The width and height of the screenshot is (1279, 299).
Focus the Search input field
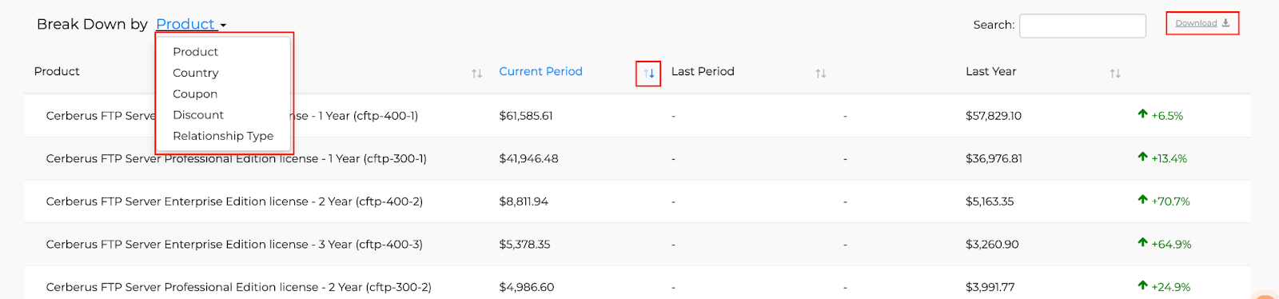(1082, 25)
